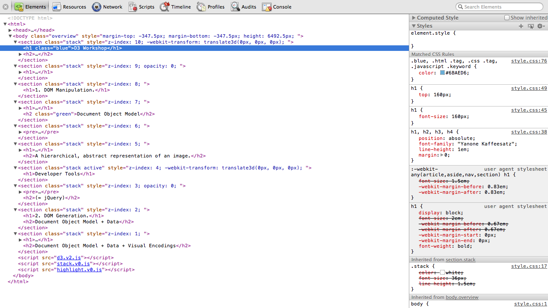Screen dimensions: 548x308
Task: Open the style.css:76 source link
Action: (x=529, y=61)
